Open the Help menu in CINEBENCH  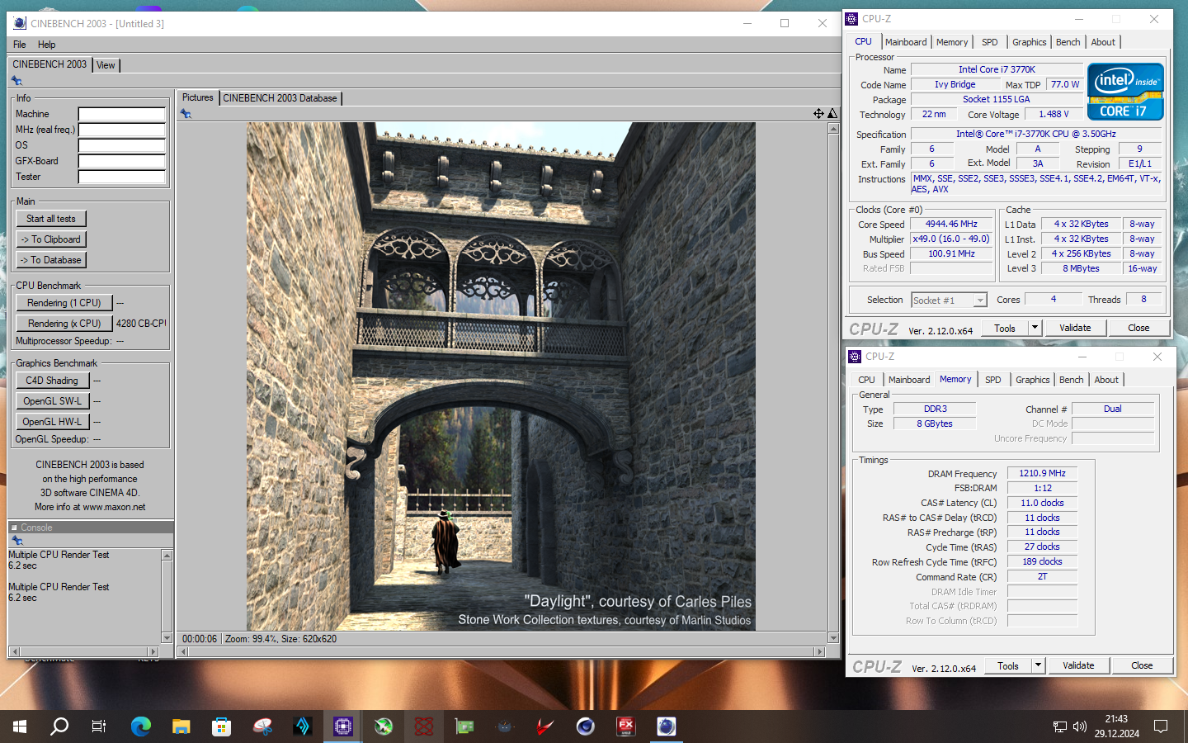coord(46,45)
